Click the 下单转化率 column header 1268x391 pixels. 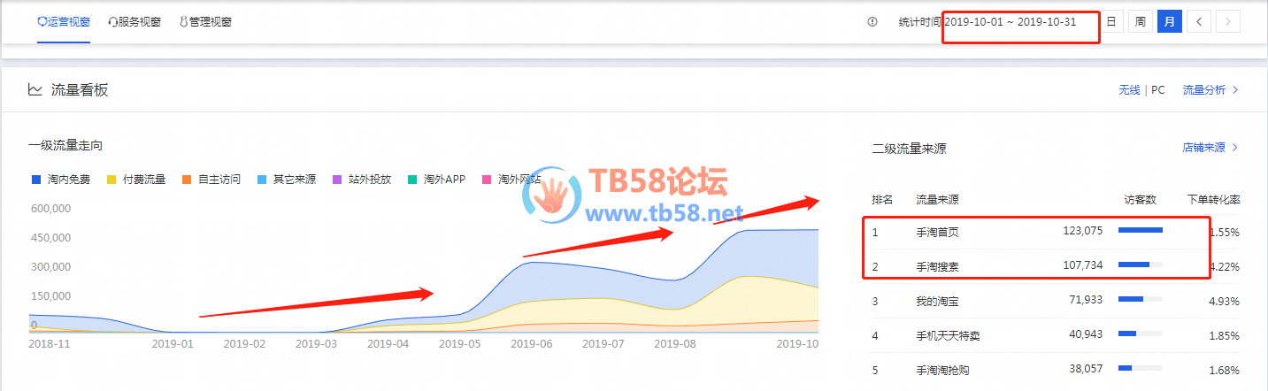[1213, 200]
